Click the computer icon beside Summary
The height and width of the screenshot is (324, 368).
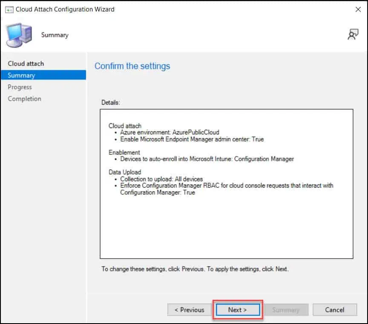point(19,35)
